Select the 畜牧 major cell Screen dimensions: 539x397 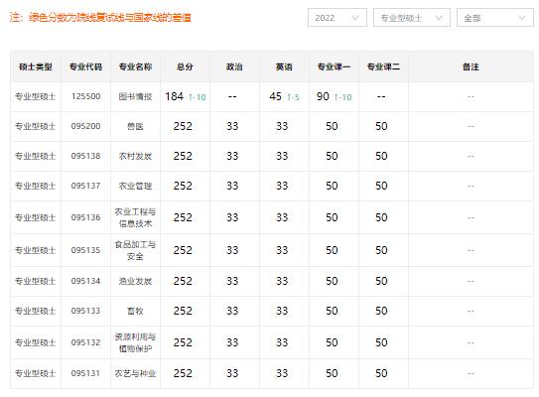135,311
